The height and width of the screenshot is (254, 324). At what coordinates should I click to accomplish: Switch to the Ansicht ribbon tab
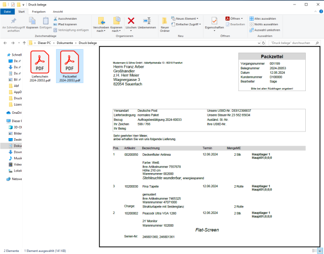pyautogui.click(x=58, y=11)
